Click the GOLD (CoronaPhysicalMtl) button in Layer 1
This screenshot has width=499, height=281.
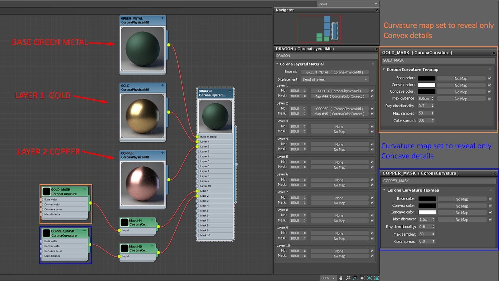[x=340, y=91]
